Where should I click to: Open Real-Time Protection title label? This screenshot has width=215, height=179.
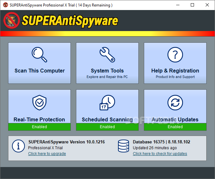(39, 119)
